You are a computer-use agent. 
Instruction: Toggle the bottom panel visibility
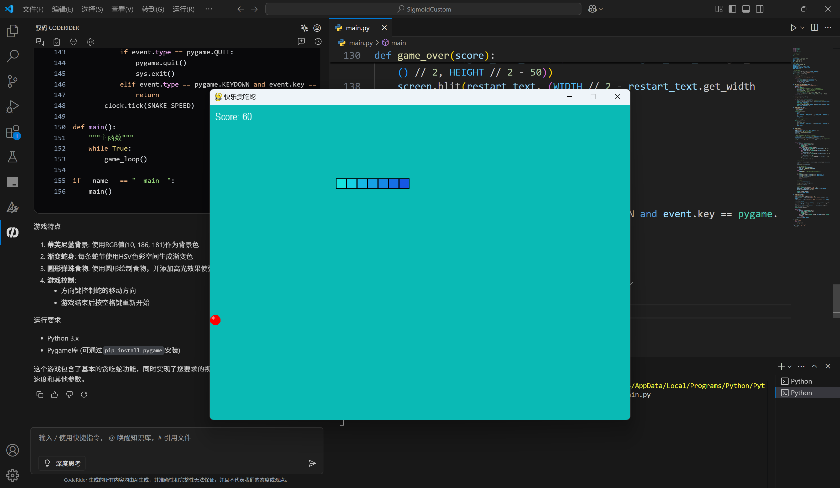pos(746,9)
